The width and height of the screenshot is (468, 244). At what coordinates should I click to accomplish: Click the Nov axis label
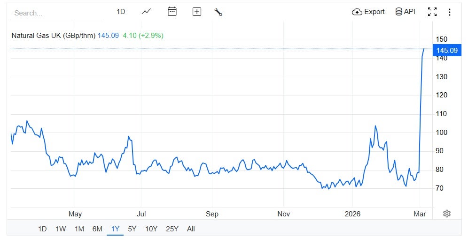pos(283,214)
